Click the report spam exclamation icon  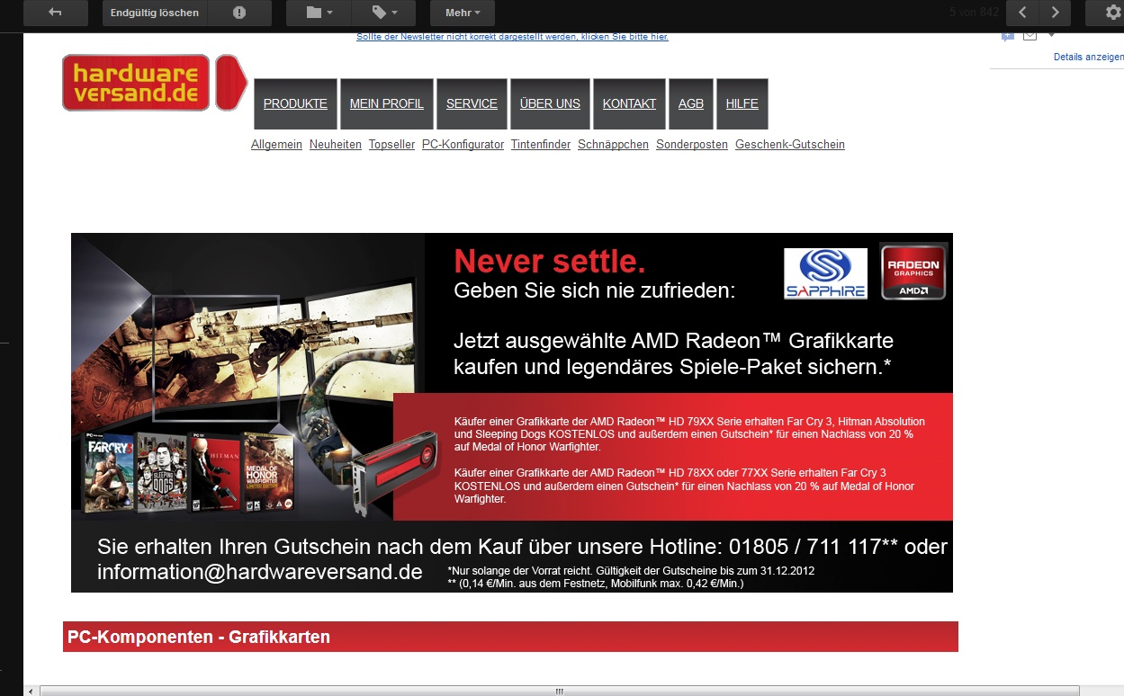click(239, 13)
